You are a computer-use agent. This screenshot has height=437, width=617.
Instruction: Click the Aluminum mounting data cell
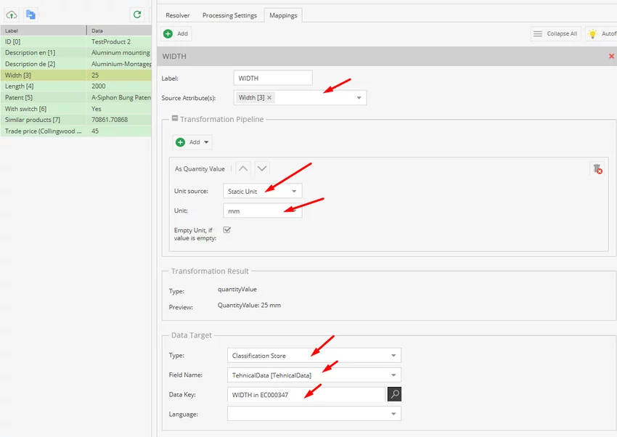[119, 52]
